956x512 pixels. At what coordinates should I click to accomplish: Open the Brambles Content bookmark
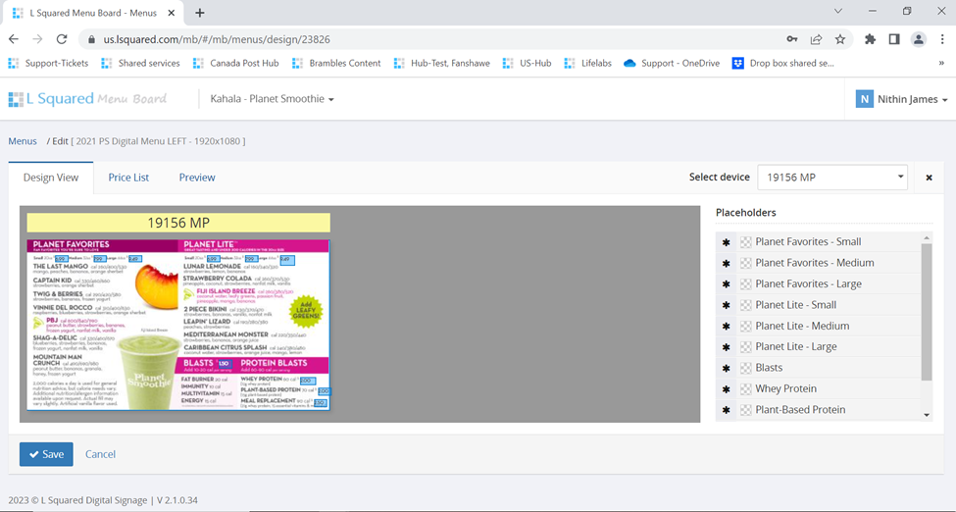[336, 63]
